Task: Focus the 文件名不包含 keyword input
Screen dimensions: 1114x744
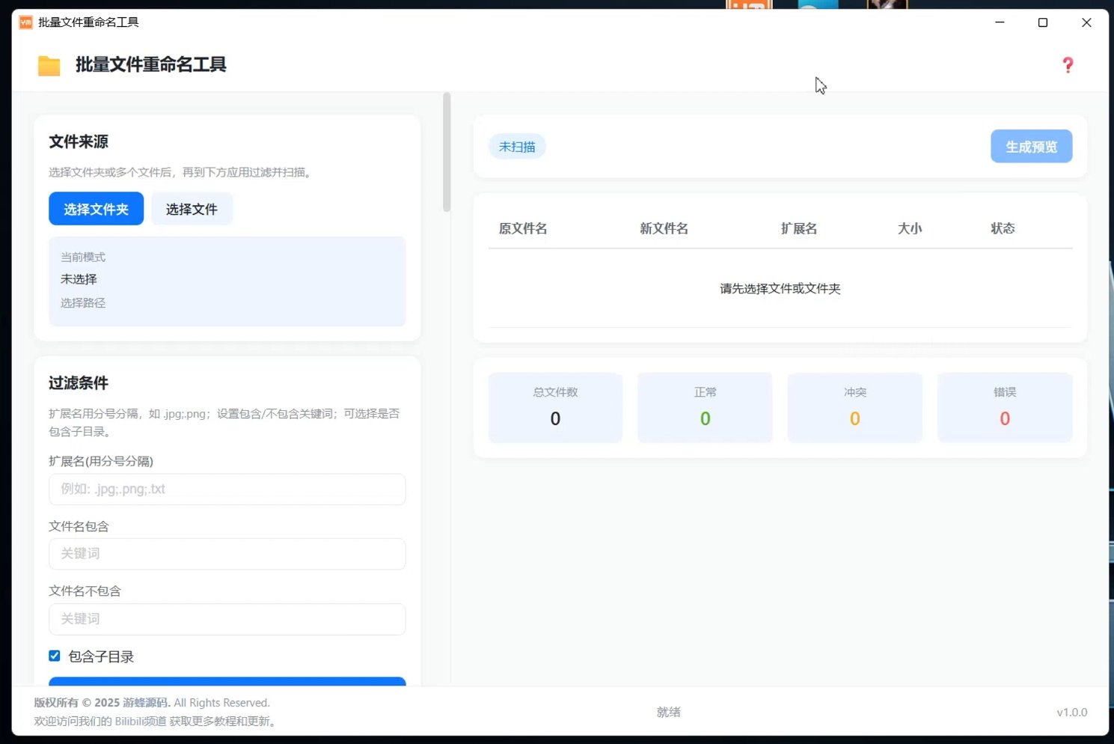Action: click(227, 619)
